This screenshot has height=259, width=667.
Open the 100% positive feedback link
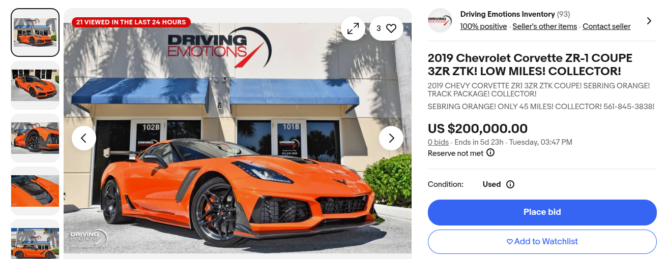[x=483, y=26]
